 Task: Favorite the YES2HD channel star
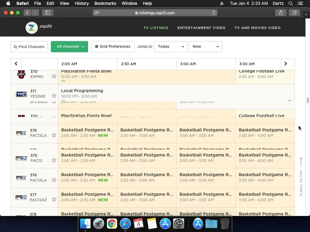pos(54,96)
